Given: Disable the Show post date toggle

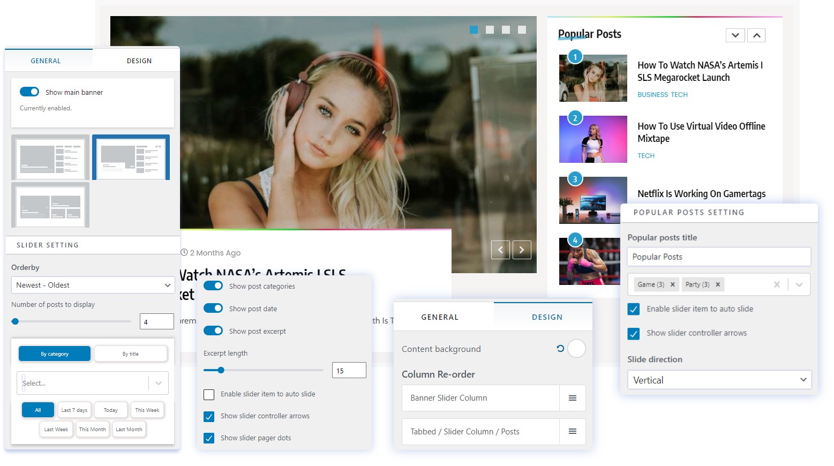Looking at the screenshot, I should pos(213,309).
